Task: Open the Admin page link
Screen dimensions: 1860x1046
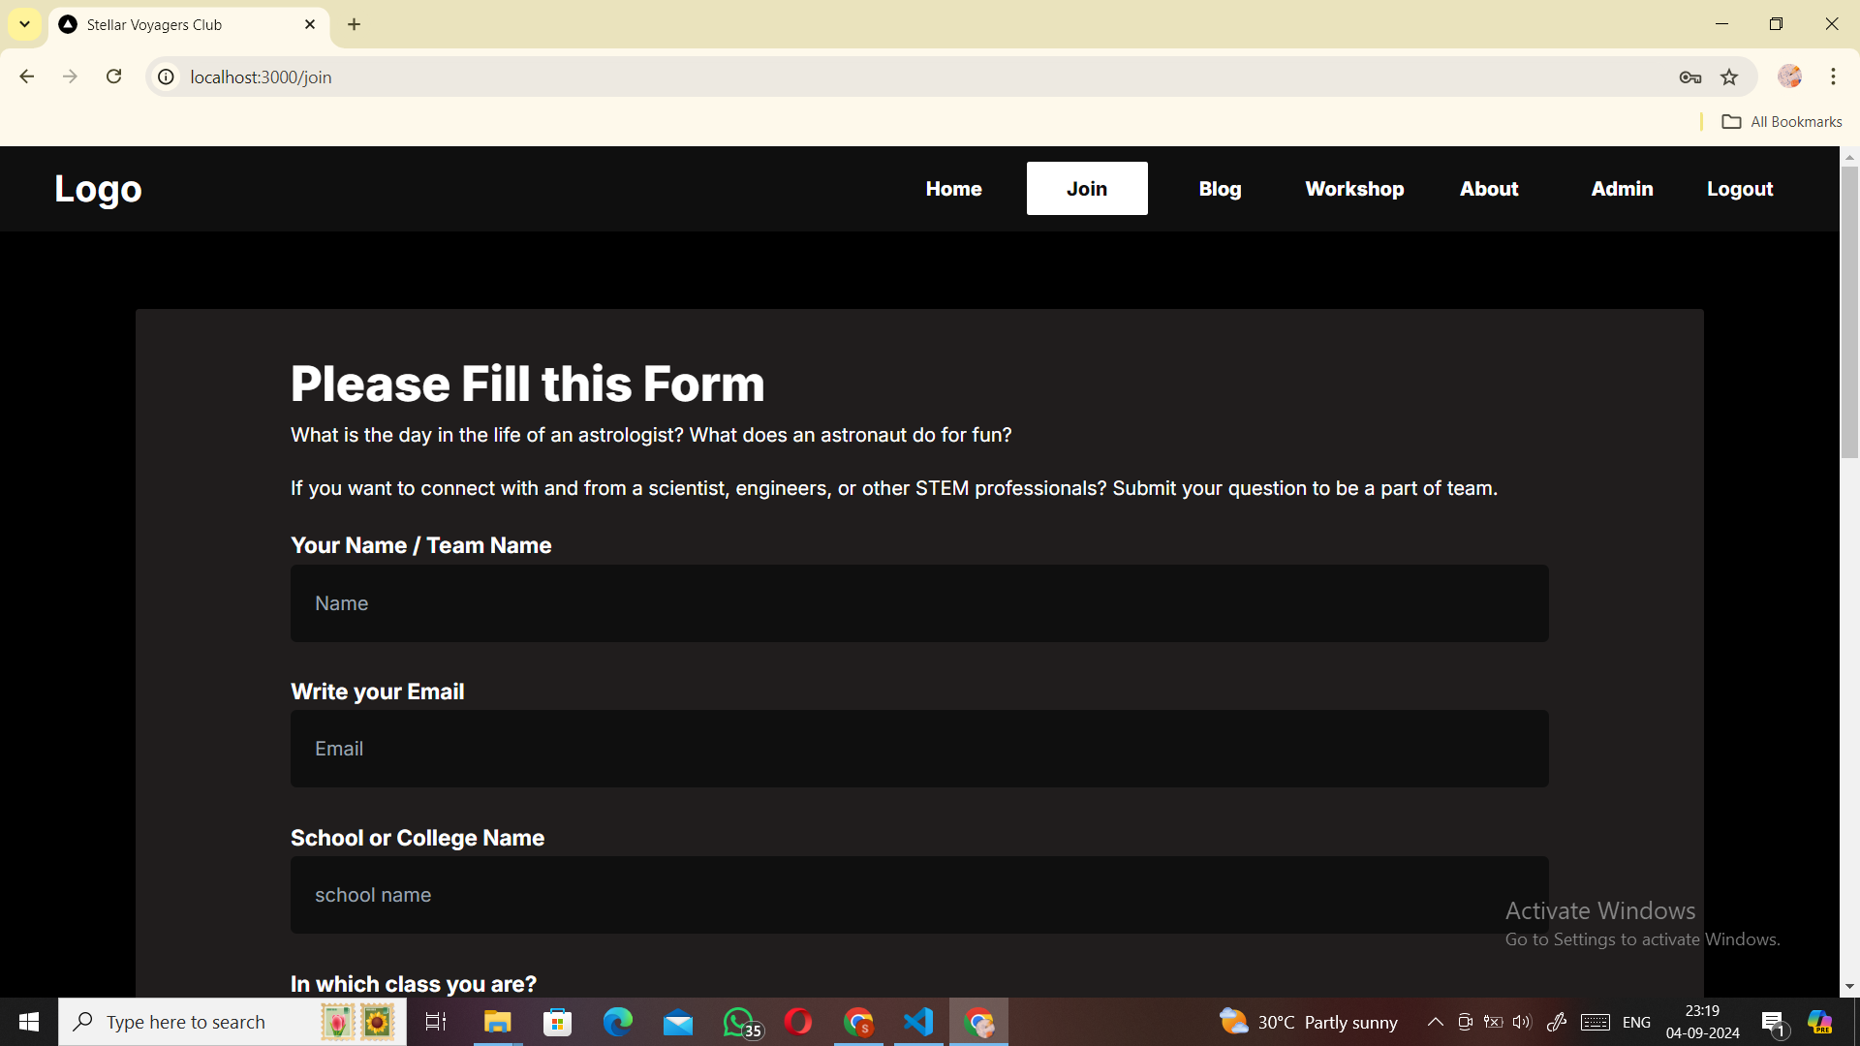Action: pyautogui.click(x=1622, y=189)
